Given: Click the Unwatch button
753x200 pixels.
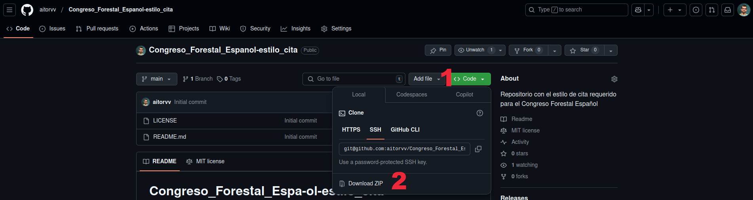Looking at the screenshot, I should (475, 50).
